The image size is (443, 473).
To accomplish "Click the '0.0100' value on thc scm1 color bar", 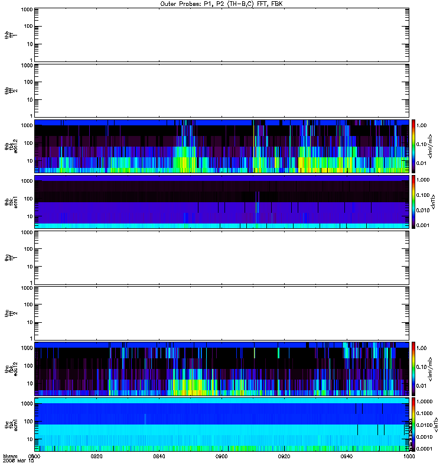I will point(424,425).
